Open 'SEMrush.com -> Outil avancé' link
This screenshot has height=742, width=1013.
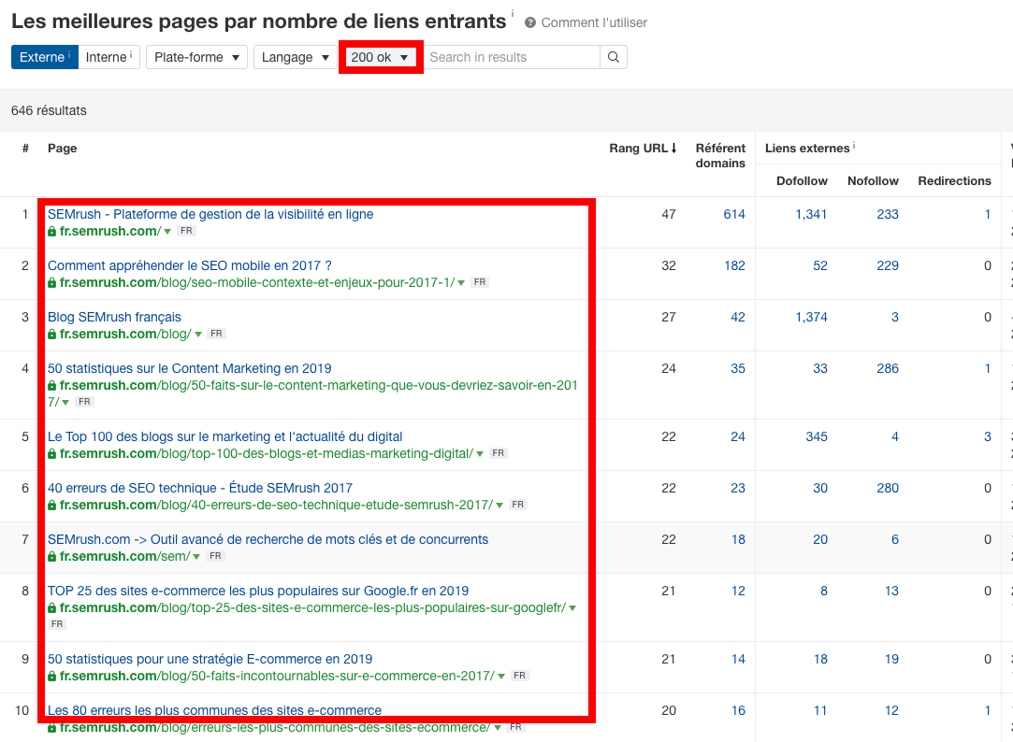pyautogui.click(x=268, y=539)
